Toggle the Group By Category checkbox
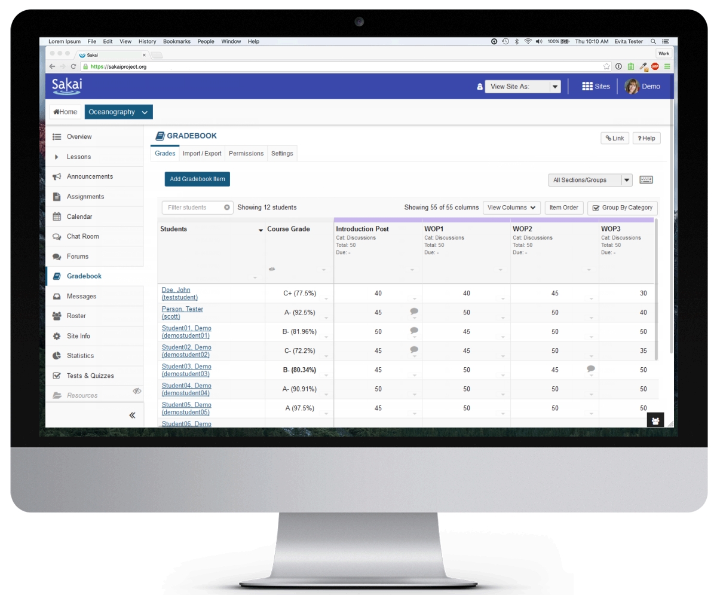Screen dimensions: 717x595 coord(596,208)
